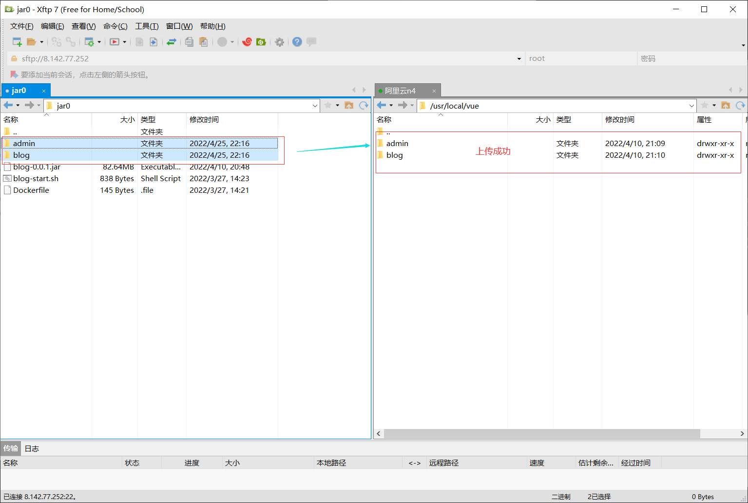This screenshot has width=748, height=503.
Task: Open Options with the gear icon
Action: click(x=279, y=42)
